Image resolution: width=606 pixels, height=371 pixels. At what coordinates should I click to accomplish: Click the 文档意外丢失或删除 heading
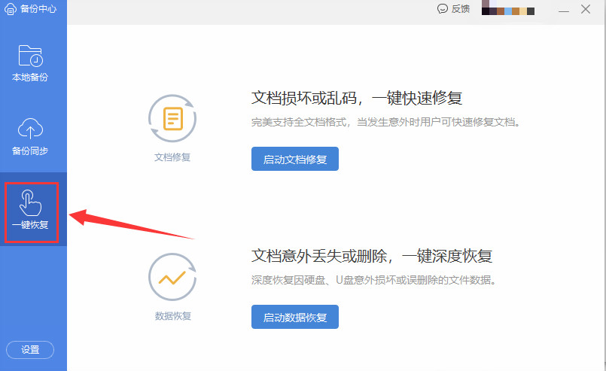[x=372, y=256]
